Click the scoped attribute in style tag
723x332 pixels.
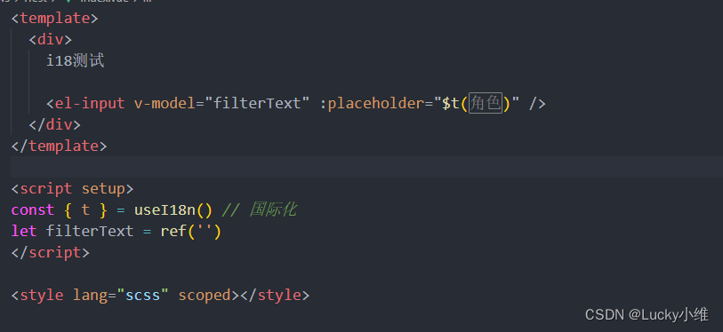pyautogui.click(x=205, y=295)
